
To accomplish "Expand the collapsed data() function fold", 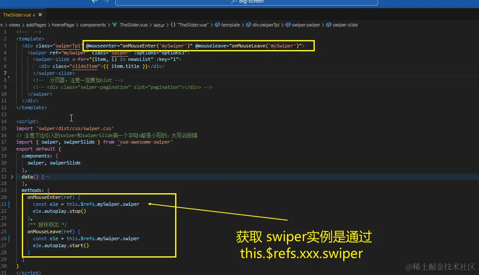I will click(x=12, y=177).
